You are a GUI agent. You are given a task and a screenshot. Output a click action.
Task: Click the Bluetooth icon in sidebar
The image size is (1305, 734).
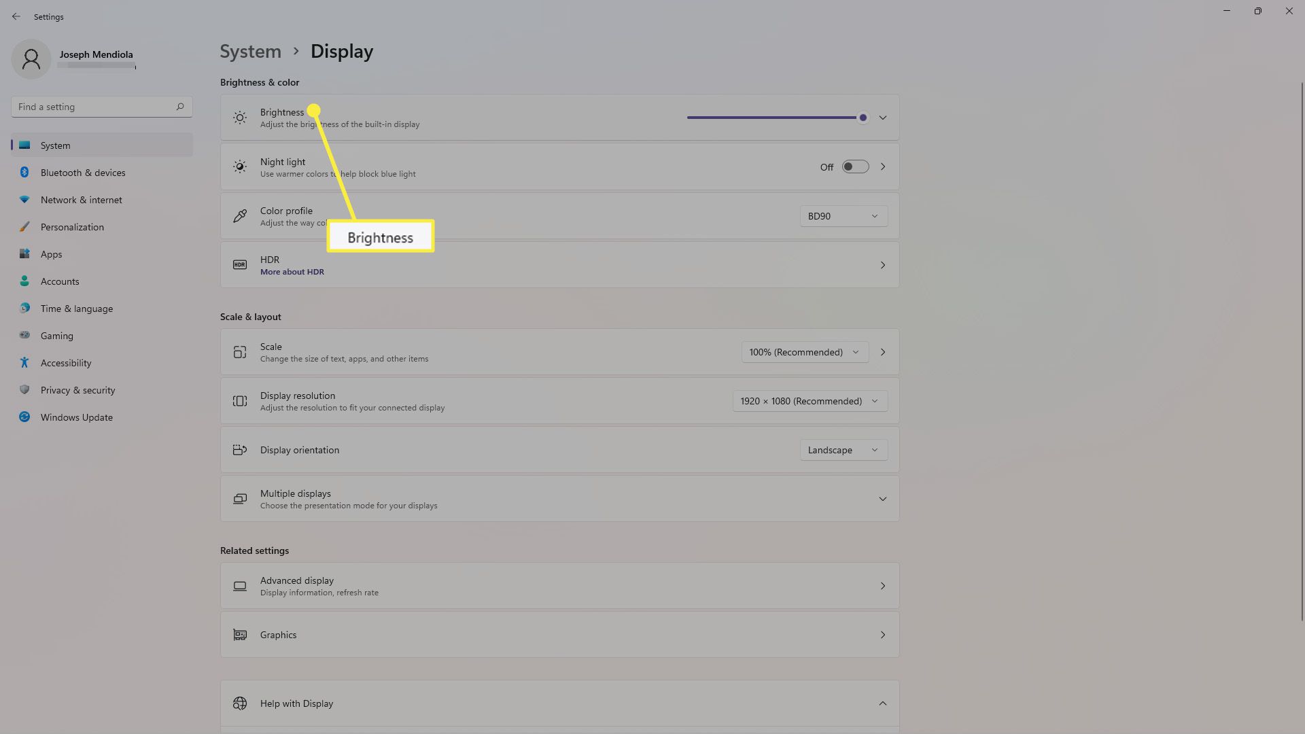pos(24,172)
